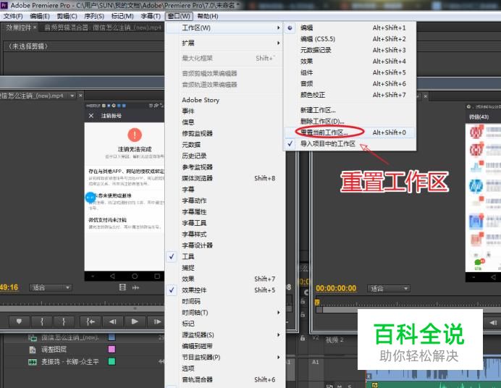
Task: Step back one frame in source monitor
Action: click(x=112, y=321)
